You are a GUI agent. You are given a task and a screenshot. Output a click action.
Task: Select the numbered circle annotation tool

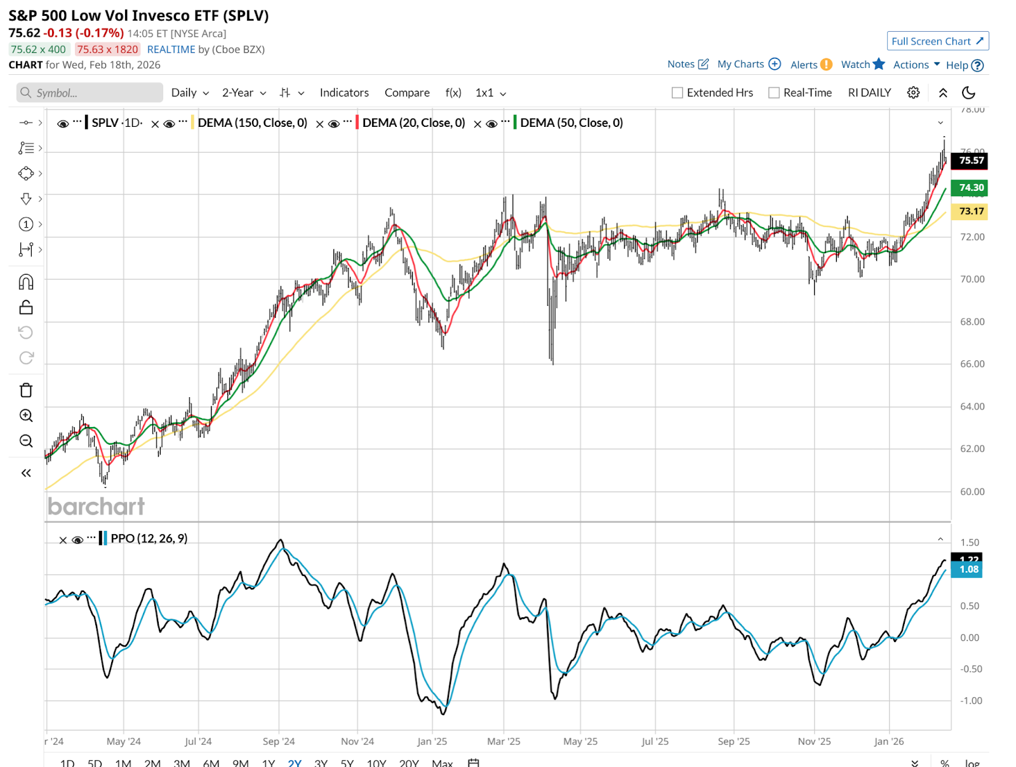pyautogui.click(x=26, y=224)
